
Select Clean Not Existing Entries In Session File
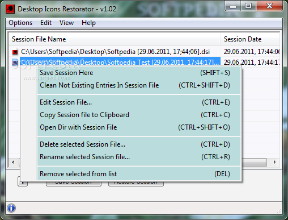pyautogui.click(x=139, y=85)
